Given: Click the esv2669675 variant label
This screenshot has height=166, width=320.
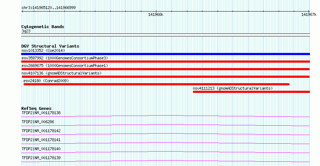Looking at the screenshot, I should (x=65, y=66).
